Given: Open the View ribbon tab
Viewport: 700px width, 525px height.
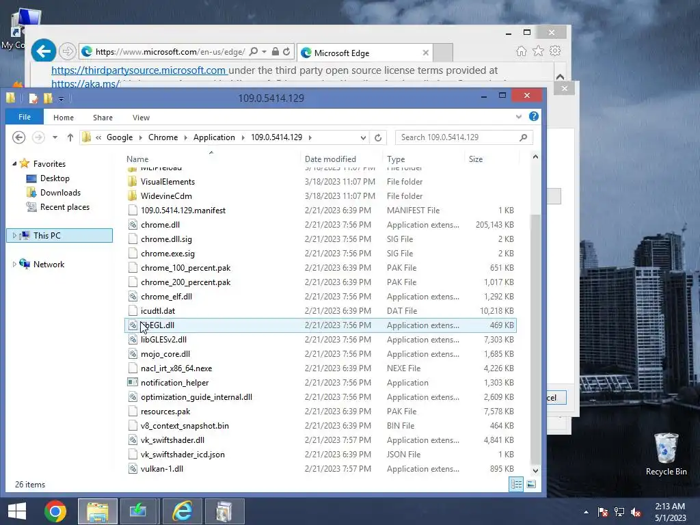Looking at the screenshot, I should tap(141, 118).
